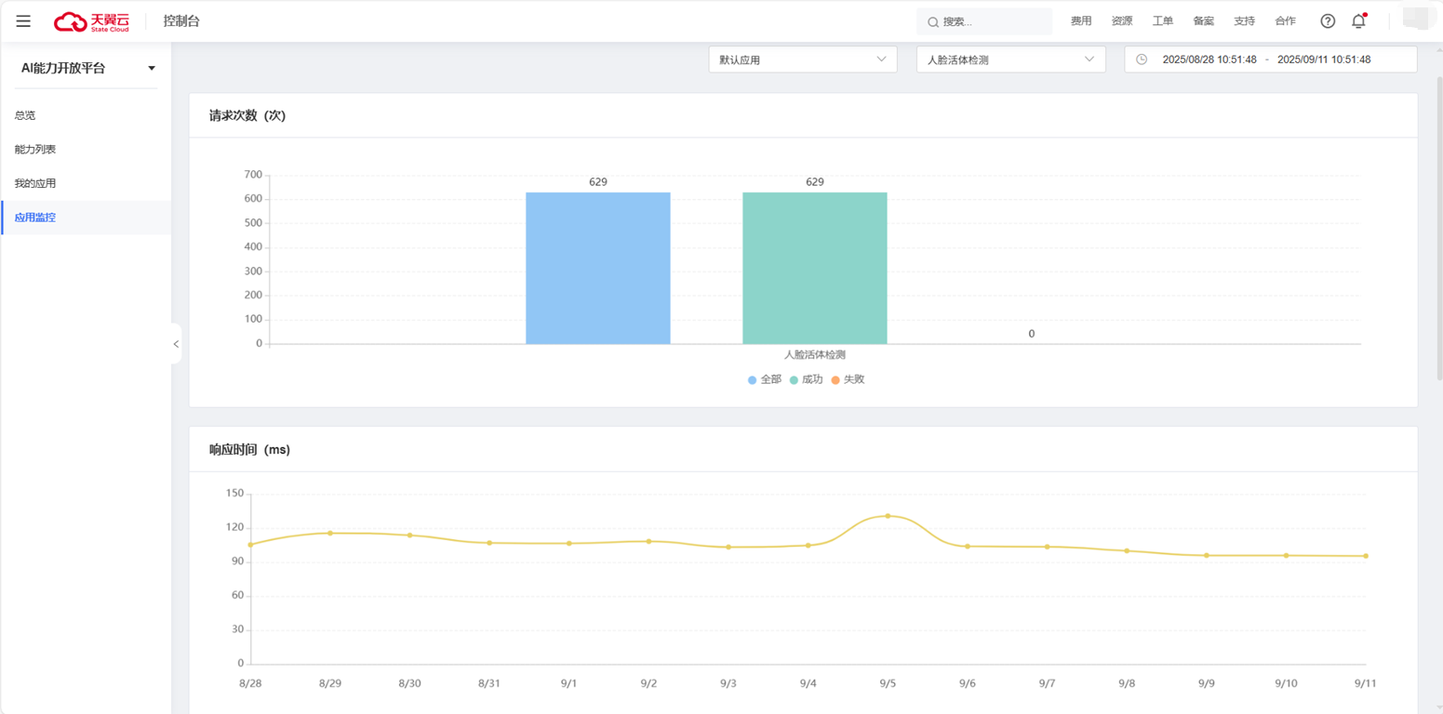Click the 响应时间 (ms) panel title

click(249, 449)
